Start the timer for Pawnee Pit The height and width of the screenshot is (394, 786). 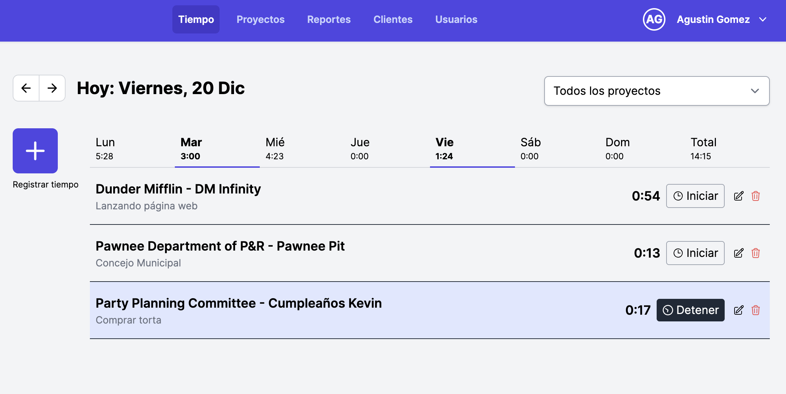point(695,253)
